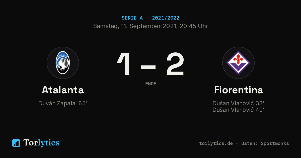Click the Torlytics bar chart logo icon

16,143
